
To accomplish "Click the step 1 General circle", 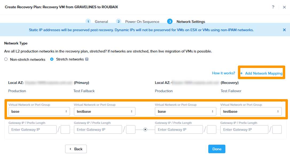I will 88,22.
